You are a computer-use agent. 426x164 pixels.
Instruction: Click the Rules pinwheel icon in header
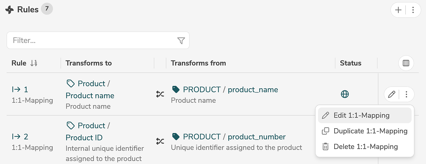(x=10, y=10)
